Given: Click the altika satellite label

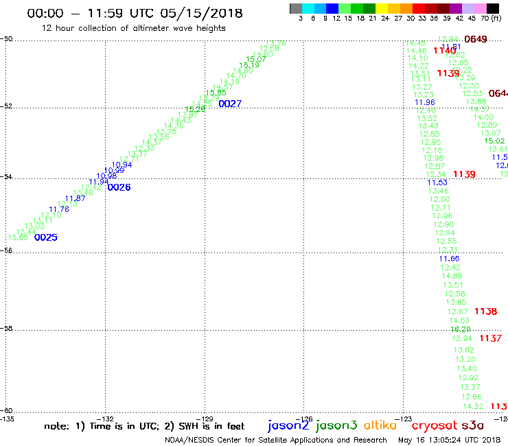Looking at the screenshot, I should [x=380, y=425].
